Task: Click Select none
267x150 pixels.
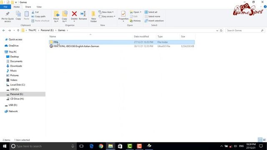Action: [152, 17]
